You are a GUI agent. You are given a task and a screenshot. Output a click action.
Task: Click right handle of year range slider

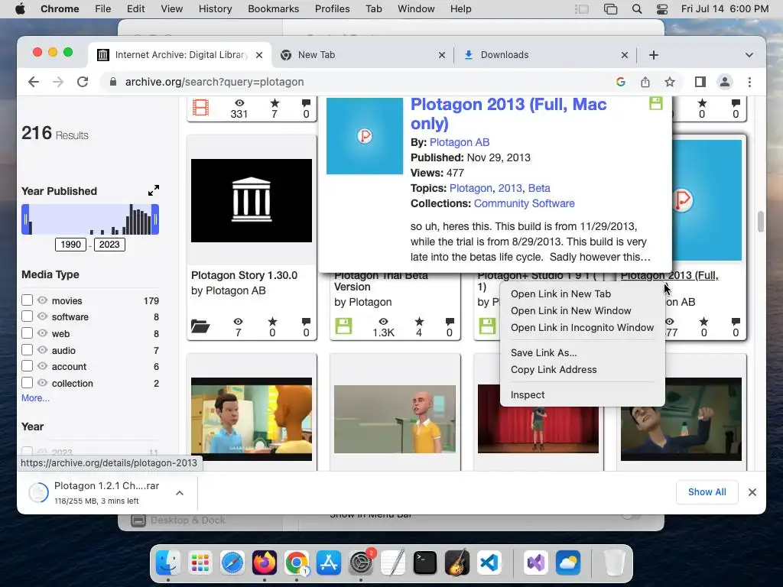click(x=155, y=219)
